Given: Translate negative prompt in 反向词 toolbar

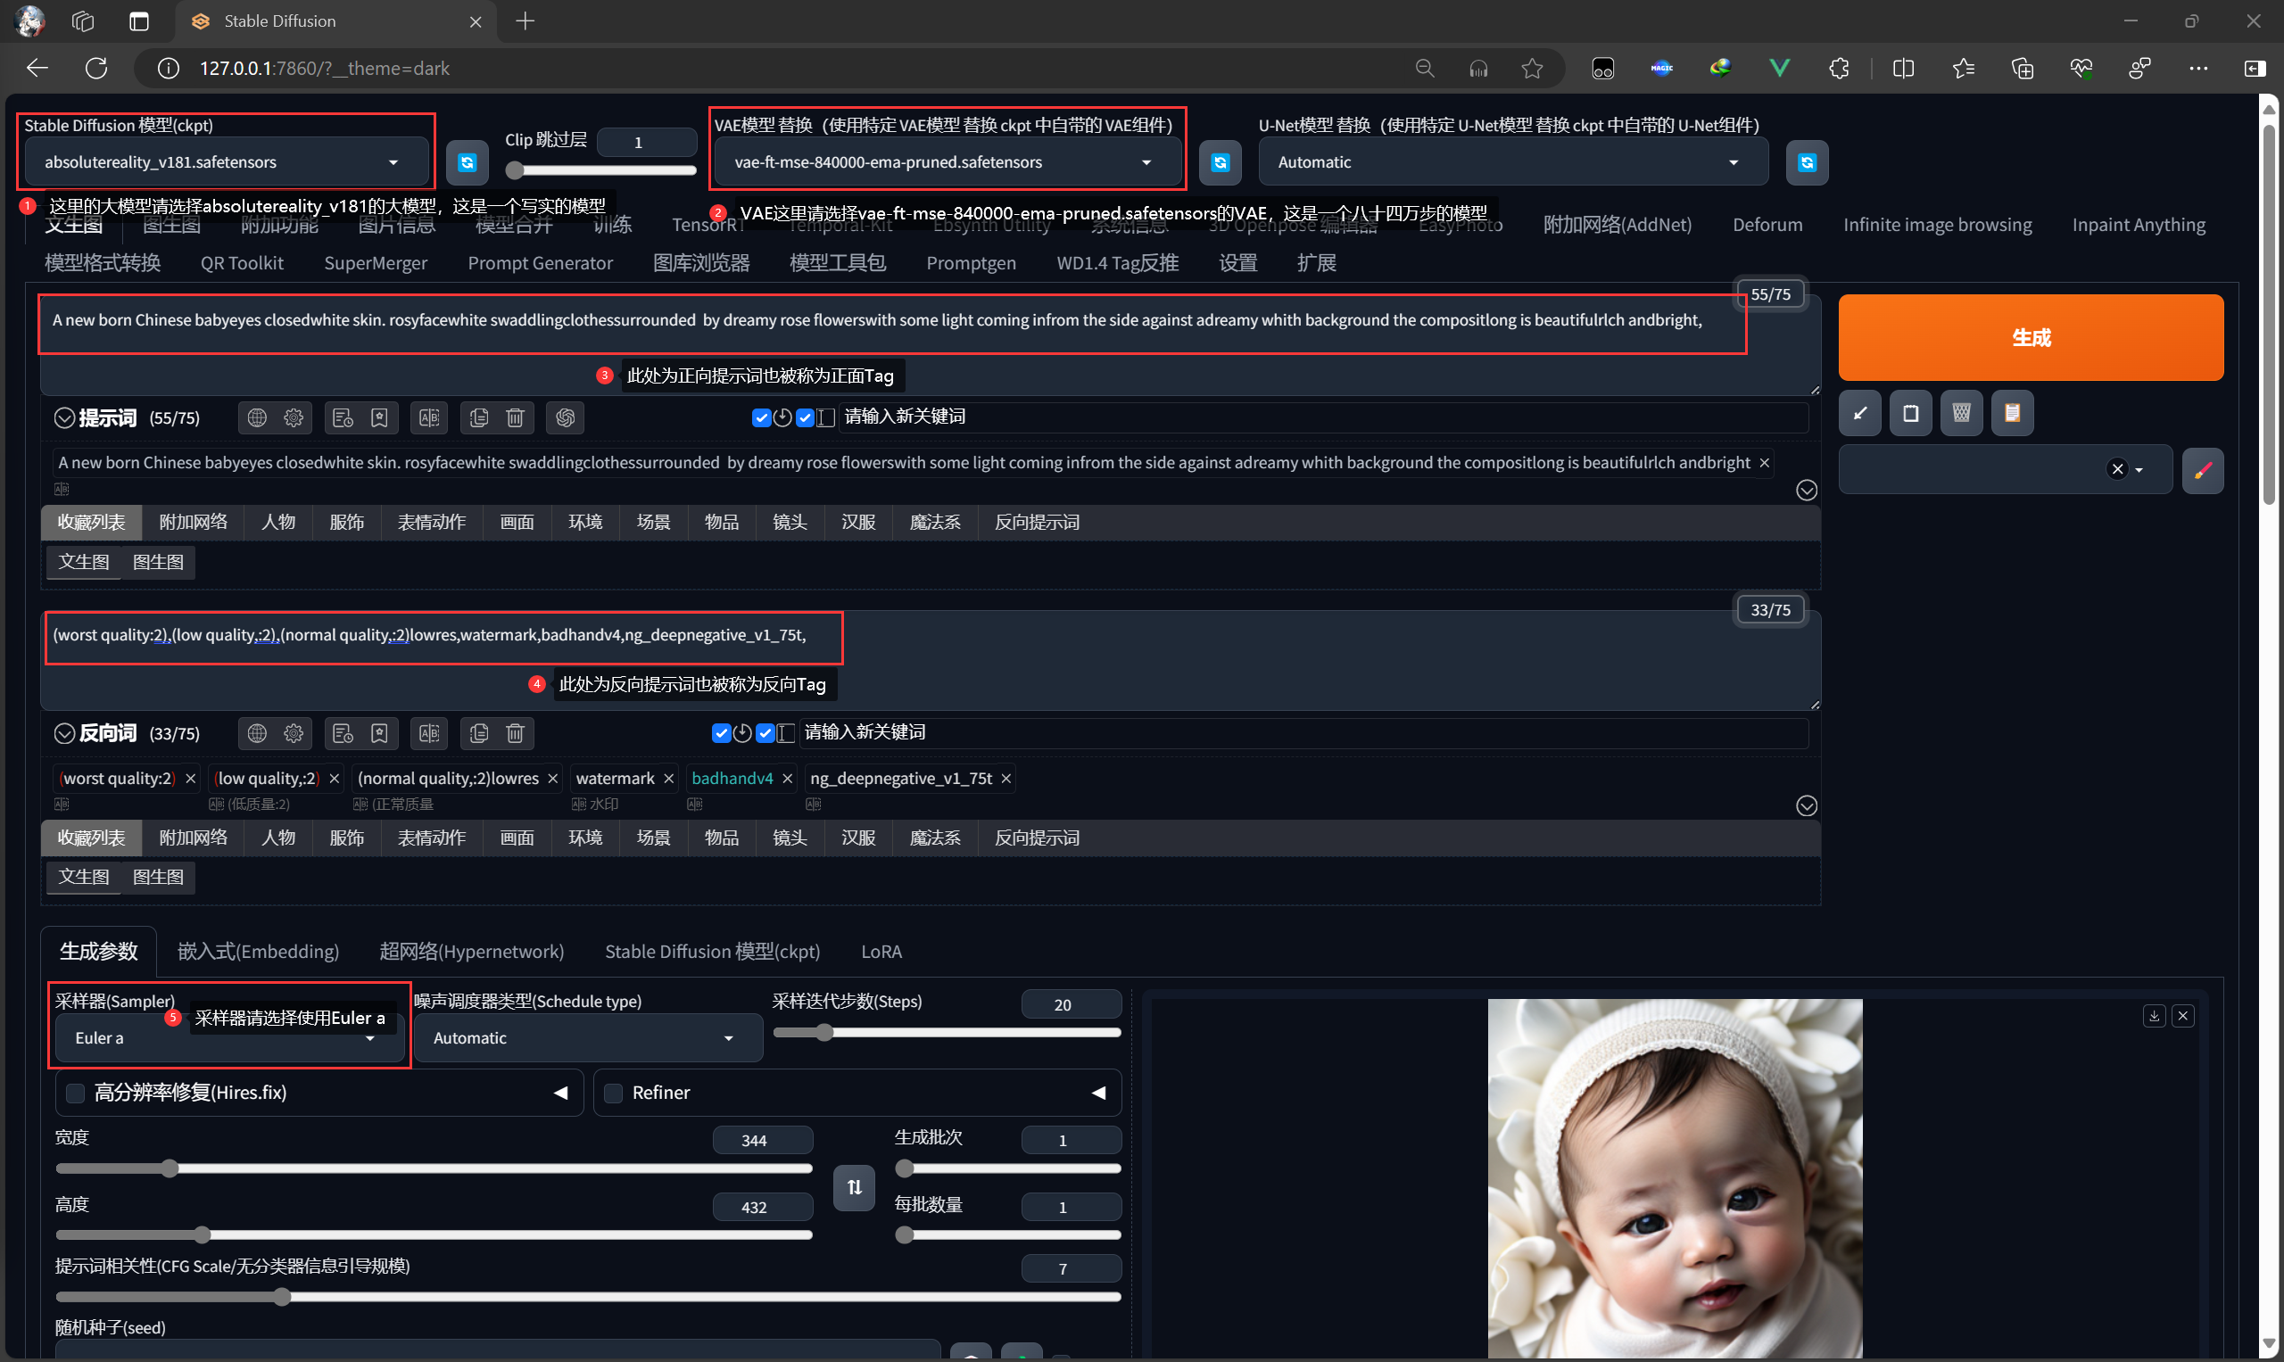Looking at the screenshot, I should click(429, 733).
